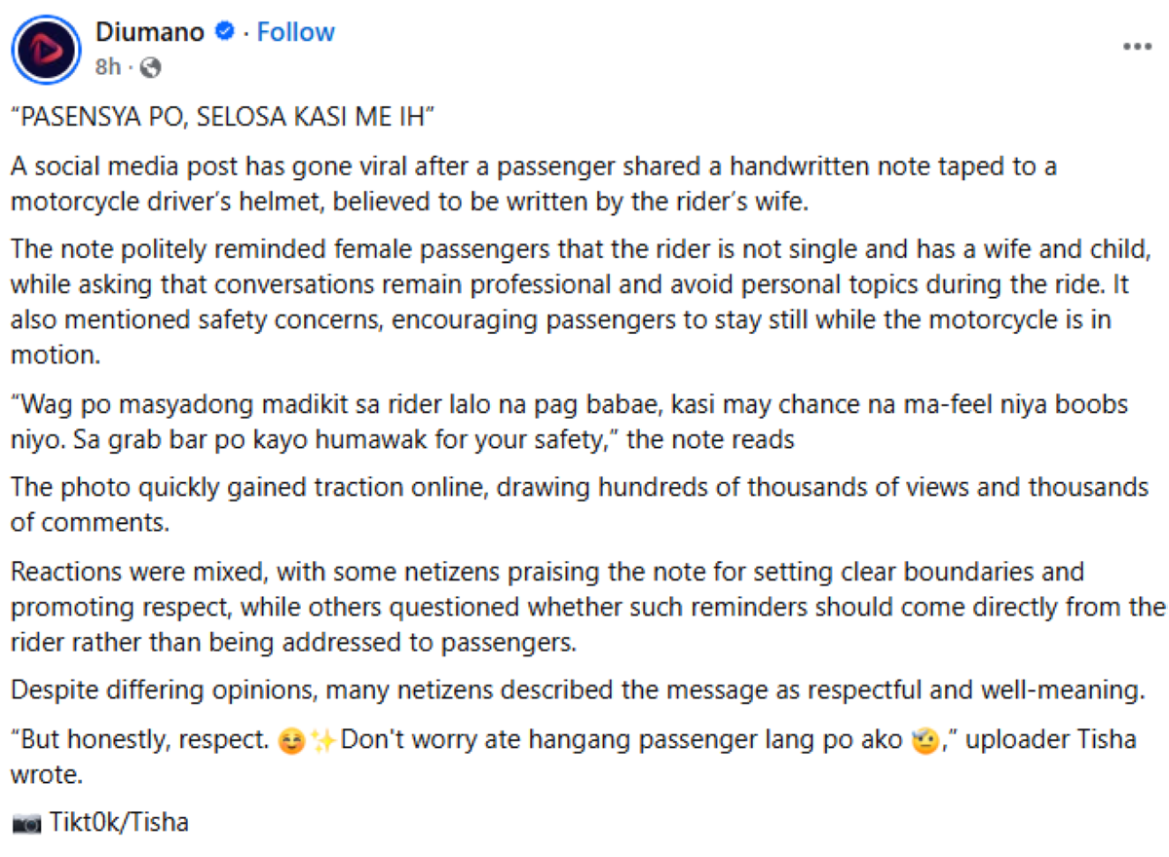Open the Diumano page name link

point(150,32)
